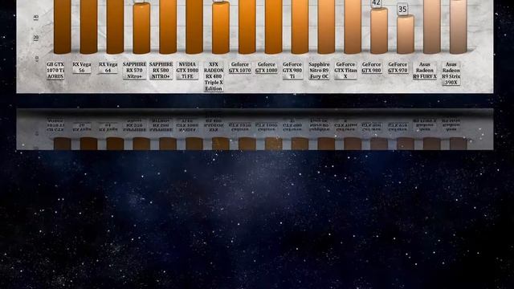Click the SAPPHIRE RX 580 NITRO+ bar
The width and height of the screenshot is (514, 289).
[168, 26]
